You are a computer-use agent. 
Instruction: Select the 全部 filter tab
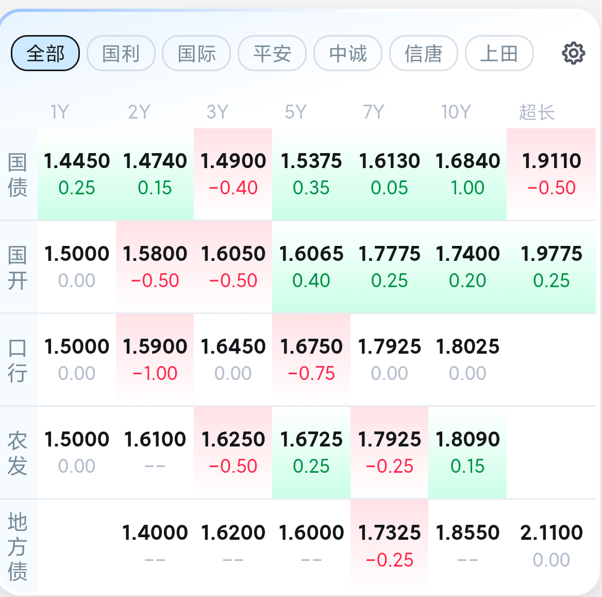pyautogui.click(x=45, y=53)
